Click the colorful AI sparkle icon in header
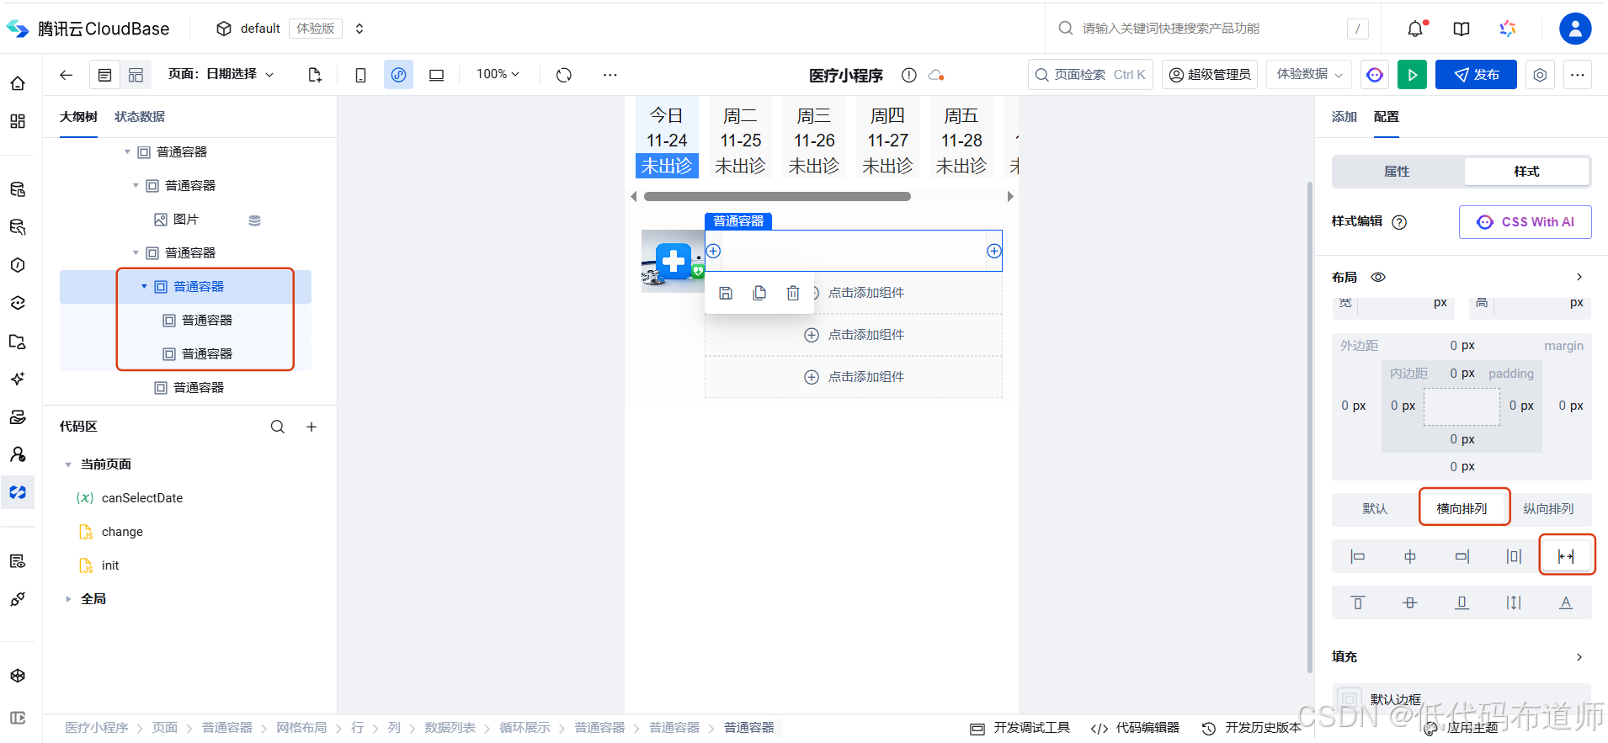The width and height of the screenshot is (1608, 743). pyautogui.click(x=1508, y=29)
